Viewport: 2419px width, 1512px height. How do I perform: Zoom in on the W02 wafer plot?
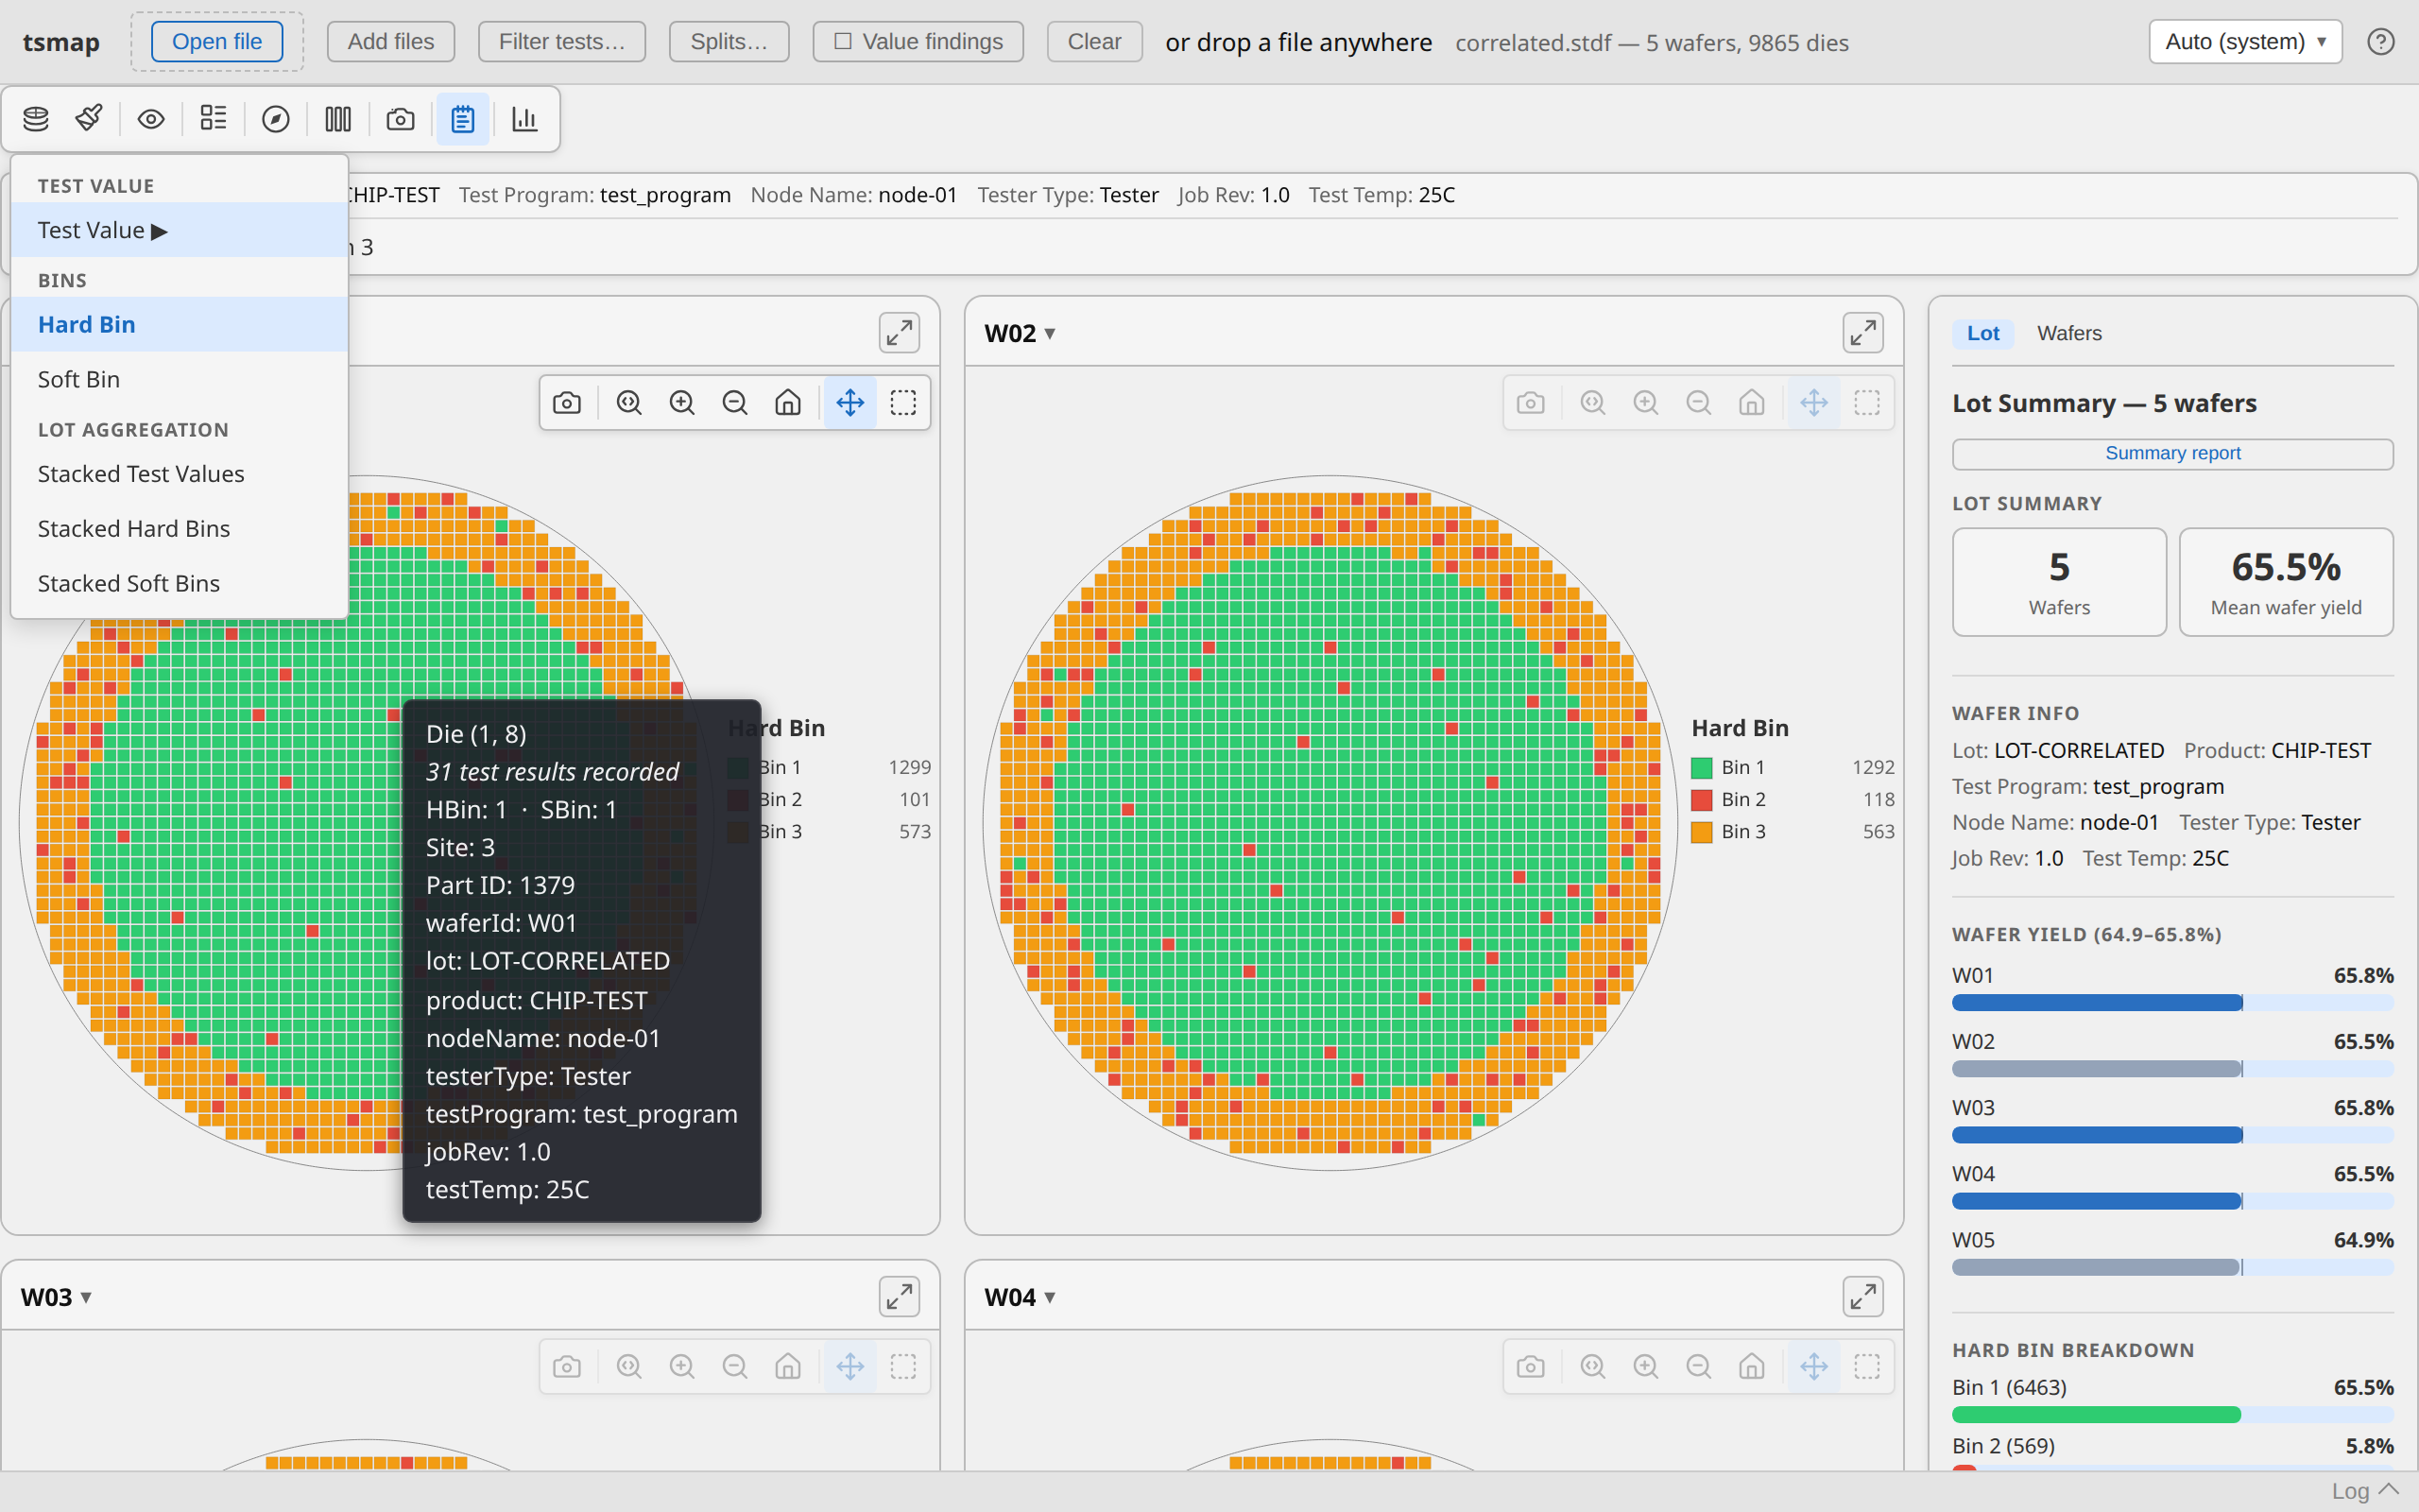coord(1645,403)
